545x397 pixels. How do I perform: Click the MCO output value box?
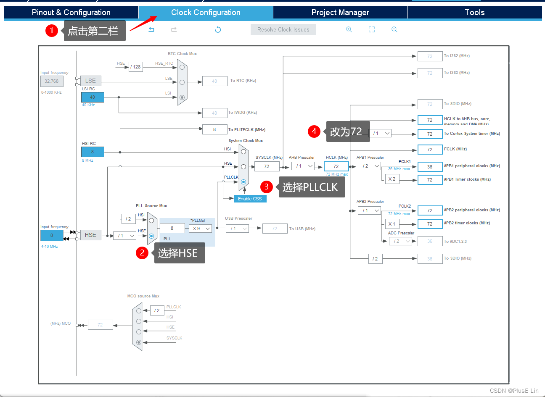pyautogui.click(x=100, y=325)
